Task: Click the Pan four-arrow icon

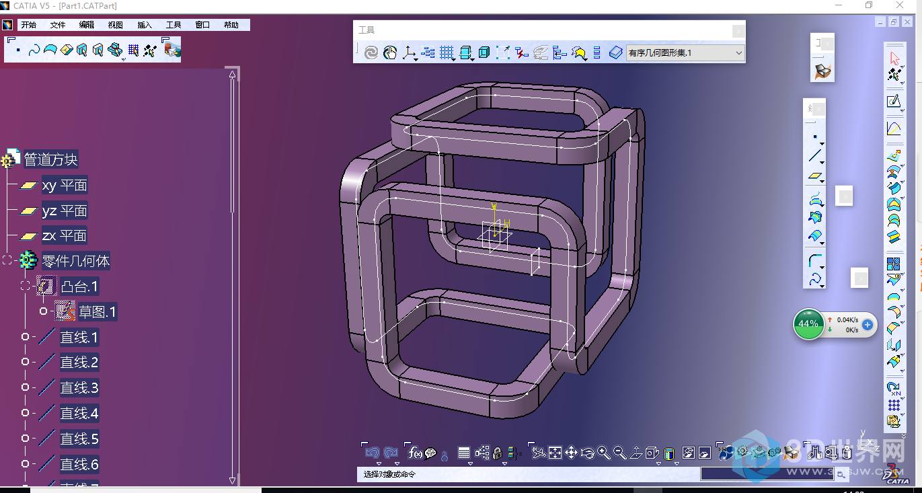Action: pyautogui.click(x=571, y=453)
